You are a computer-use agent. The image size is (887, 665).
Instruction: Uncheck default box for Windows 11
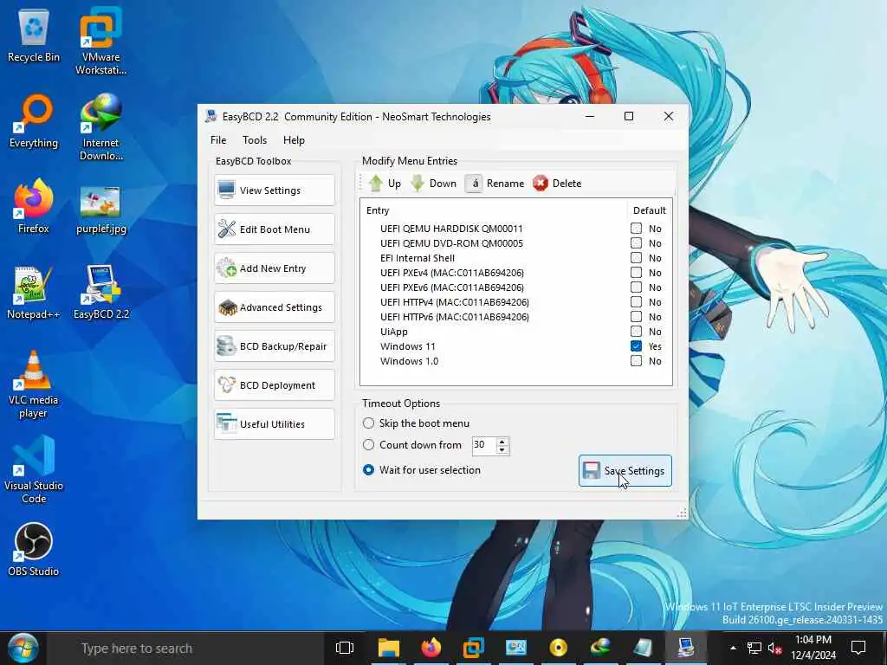click(637, 346)
